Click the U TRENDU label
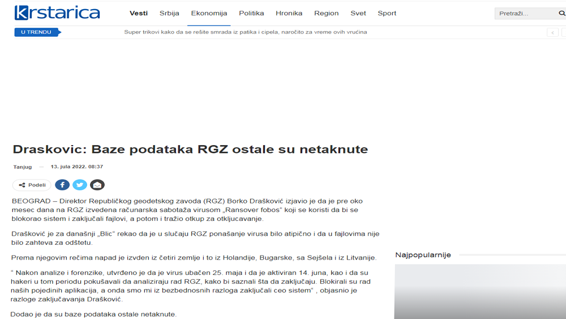Image resolution: width=566 pixels, height=319 pixels. click(x=37, y=32)
